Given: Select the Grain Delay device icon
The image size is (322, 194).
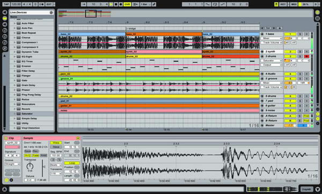Looking at the screenshot, I should click(18, 85).
